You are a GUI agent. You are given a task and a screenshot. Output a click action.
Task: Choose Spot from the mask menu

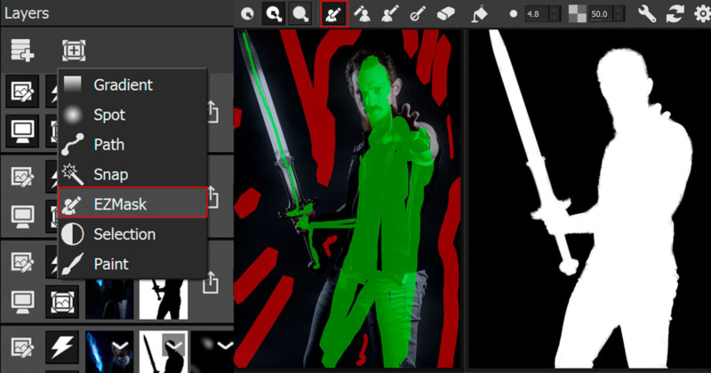tap(132, 115)
